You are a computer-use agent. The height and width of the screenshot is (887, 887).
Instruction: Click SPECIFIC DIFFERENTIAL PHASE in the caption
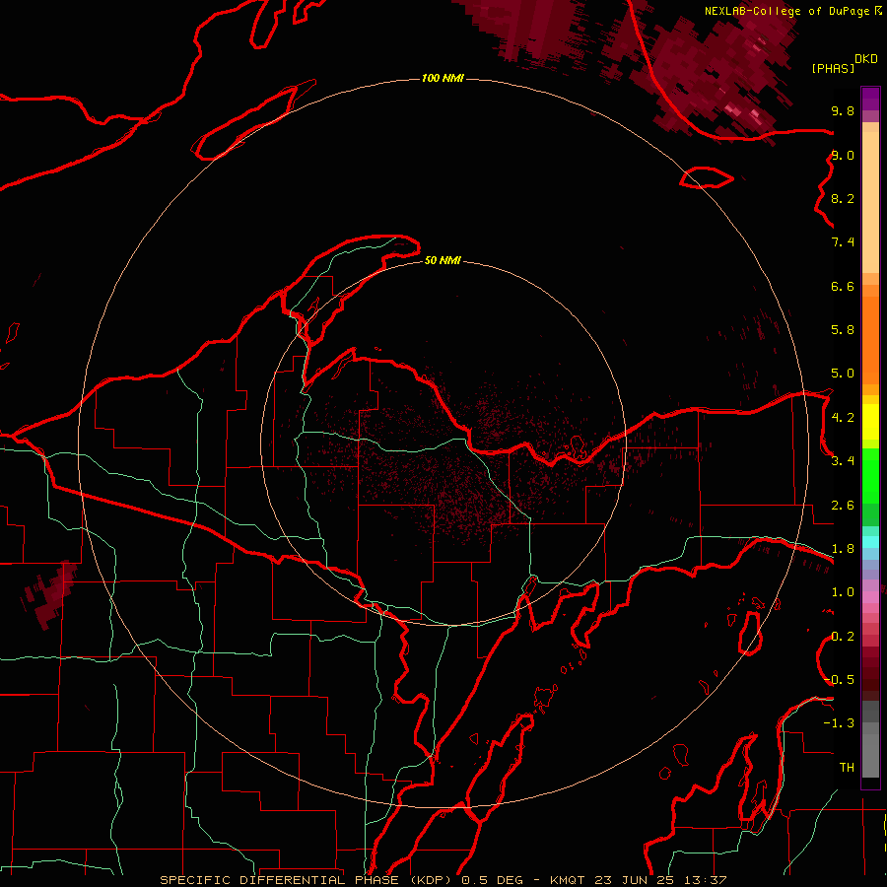pos(281,880)
